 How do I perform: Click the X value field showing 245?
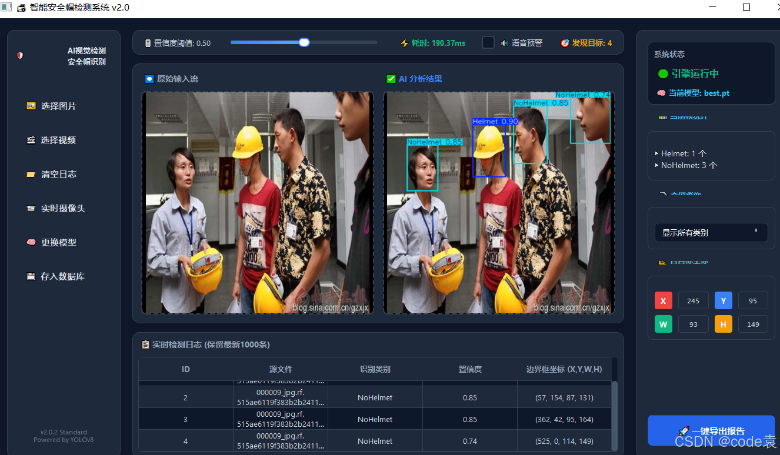694,301
